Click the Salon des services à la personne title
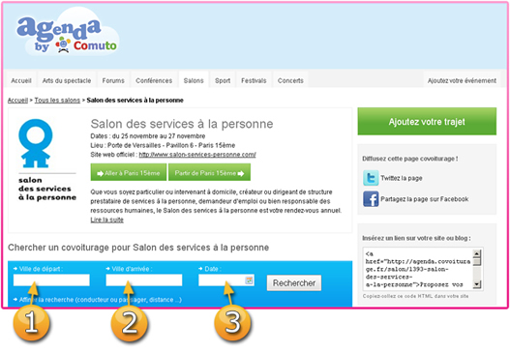Screen dimensions: 510x353 (182, 124)
